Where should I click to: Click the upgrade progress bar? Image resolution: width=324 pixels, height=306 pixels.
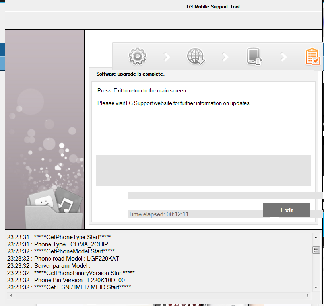[225, 195]
